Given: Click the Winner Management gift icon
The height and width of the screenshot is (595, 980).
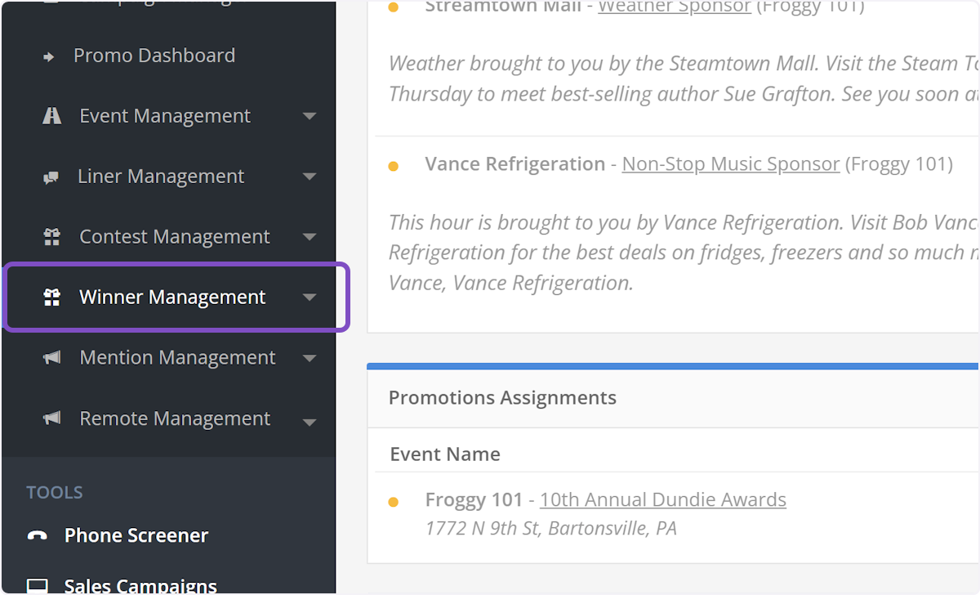Looking at the screenshot, I should (x=51, y=297).
